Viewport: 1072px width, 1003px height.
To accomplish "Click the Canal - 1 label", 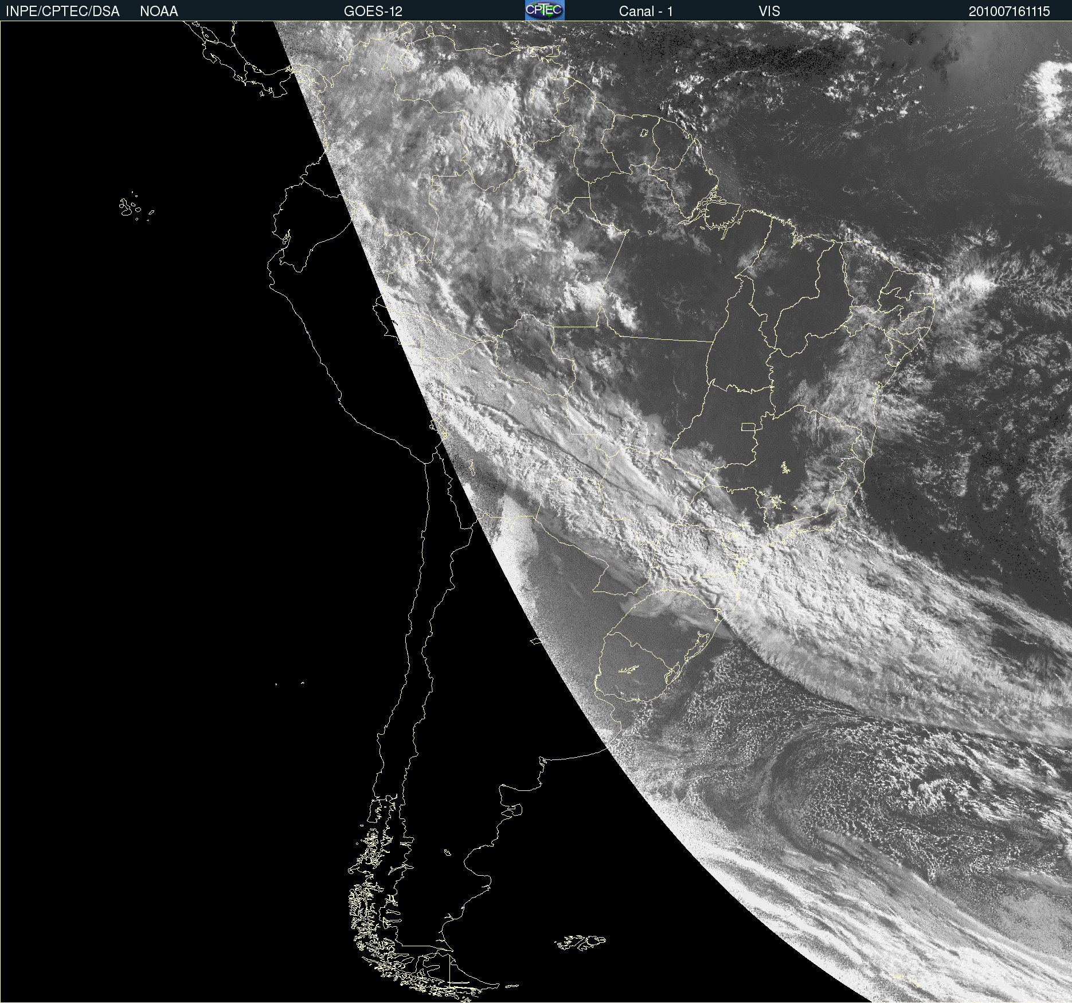I will click(646, 11).
